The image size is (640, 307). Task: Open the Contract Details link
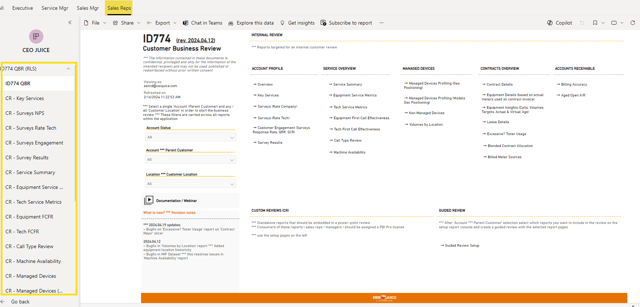497,85
